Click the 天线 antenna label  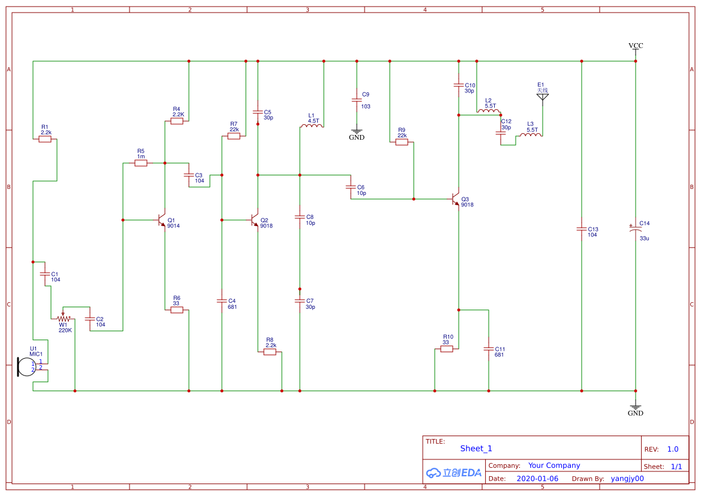point(542,91)
